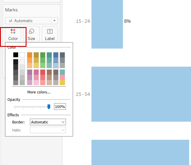Click the highlighted light blue swatch
This screenshot has height=165, width=191.
point(56,65)
